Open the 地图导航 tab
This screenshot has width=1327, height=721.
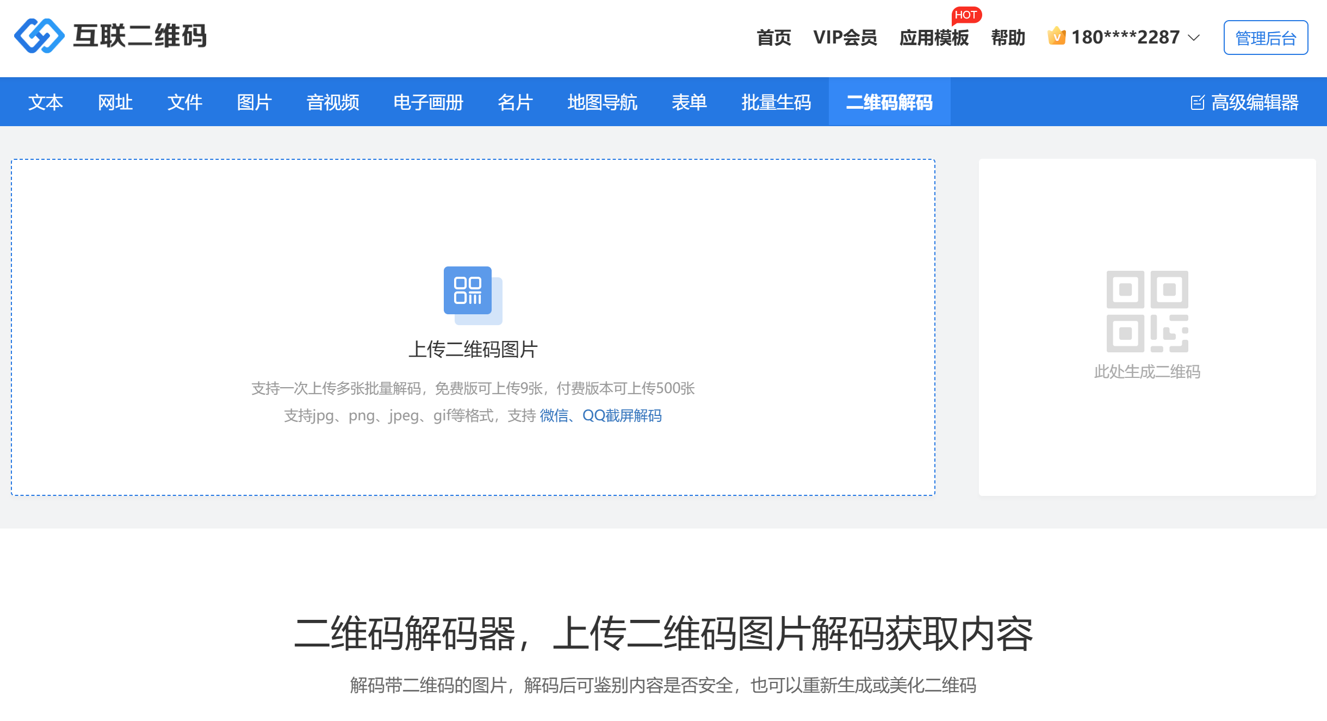coord(602,102)
